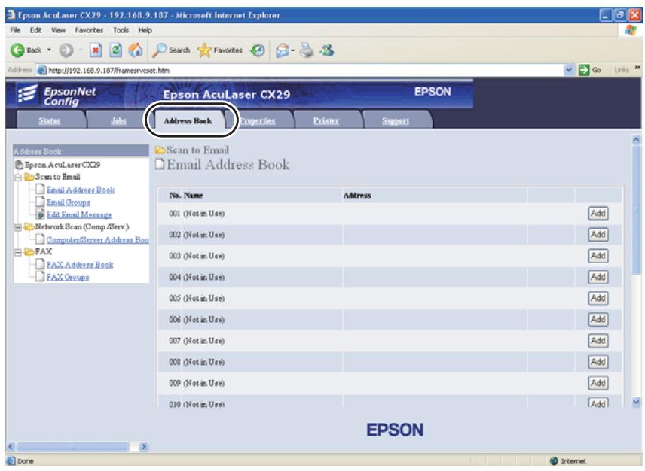Click Add for entry 007

[x=598, y=341]
